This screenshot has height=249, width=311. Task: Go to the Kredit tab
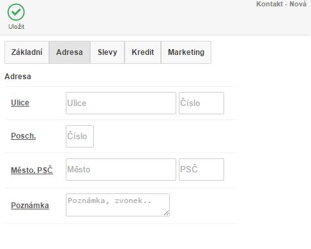coord(143,52)
